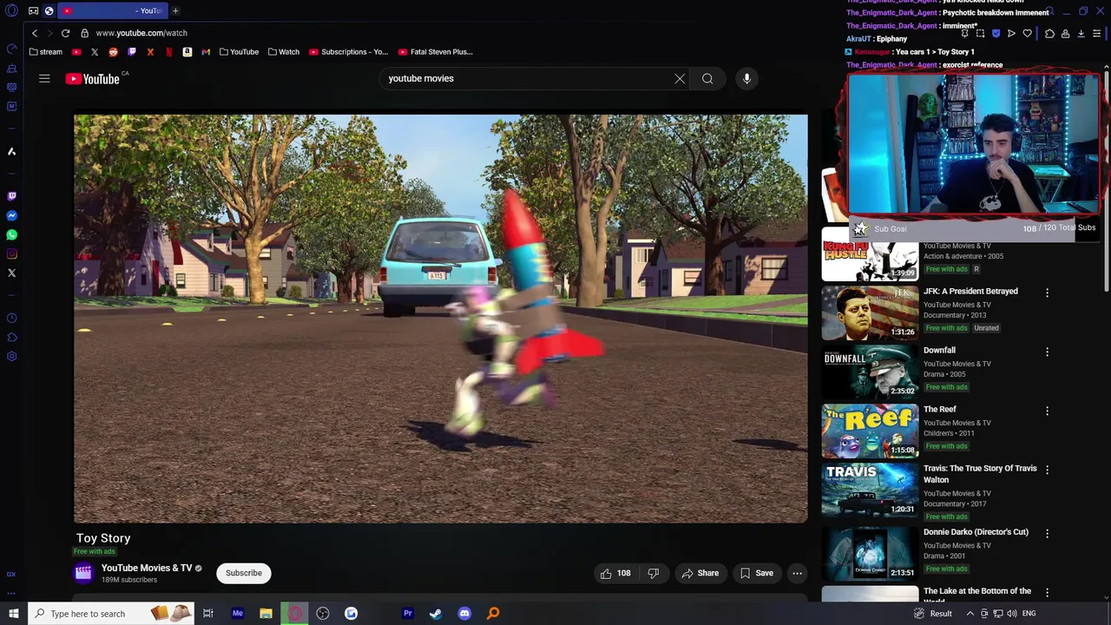
Task: Open sidebar settings gear icon
Action: pyautogui.click(x=11, y=356)
